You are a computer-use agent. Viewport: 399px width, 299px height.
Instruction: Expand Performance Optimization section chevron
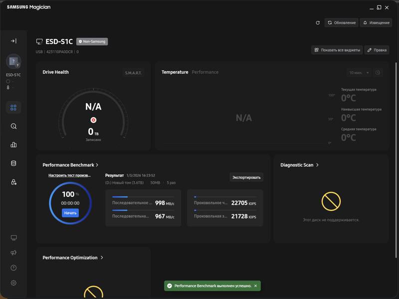click(102, 258)
